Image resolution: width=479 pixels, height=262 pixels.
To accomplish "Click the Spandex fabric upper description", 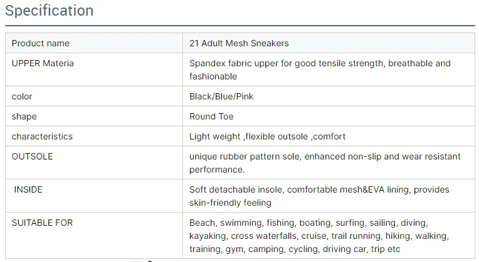I will (320, 69).
